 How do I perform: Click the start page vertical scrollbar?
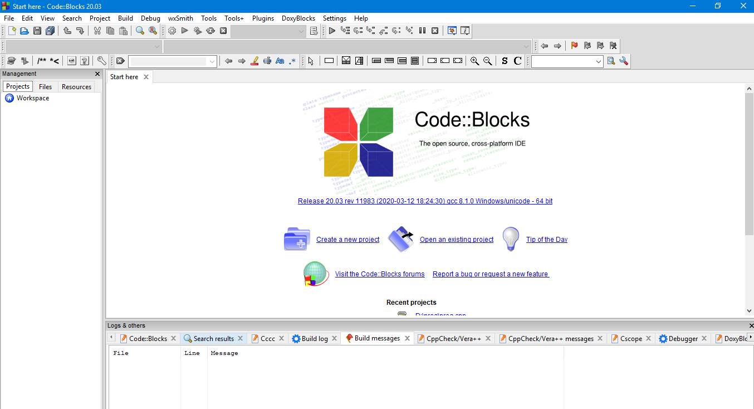pos(749,199)
